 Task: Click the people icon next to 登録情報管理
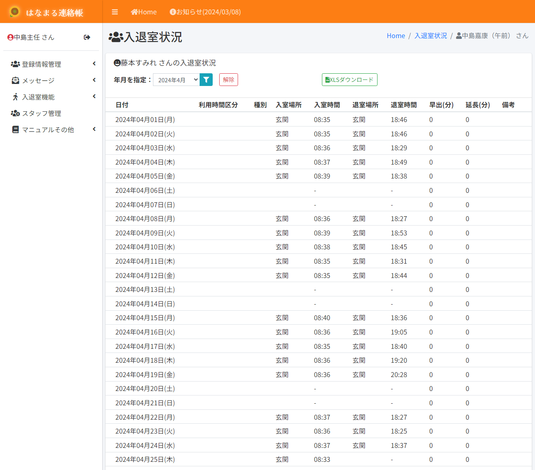(x=16, y=64)
